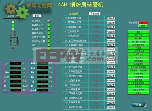Viewport: 152px width, 111px height.
Task: Click the 通讯状态 indicator light
Action: 49,21
